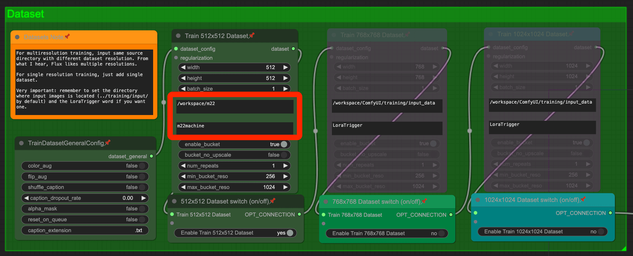633x256 pixels.
Task: Click the dataset output socket on 512x512 node
Action: (293, 49)
